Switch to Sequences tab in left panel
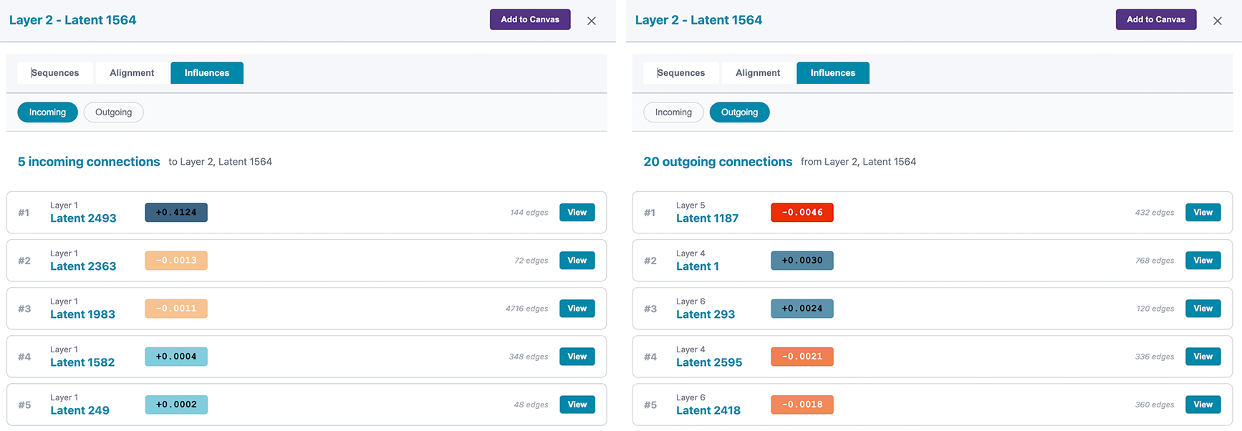 [x=55, y=73]
